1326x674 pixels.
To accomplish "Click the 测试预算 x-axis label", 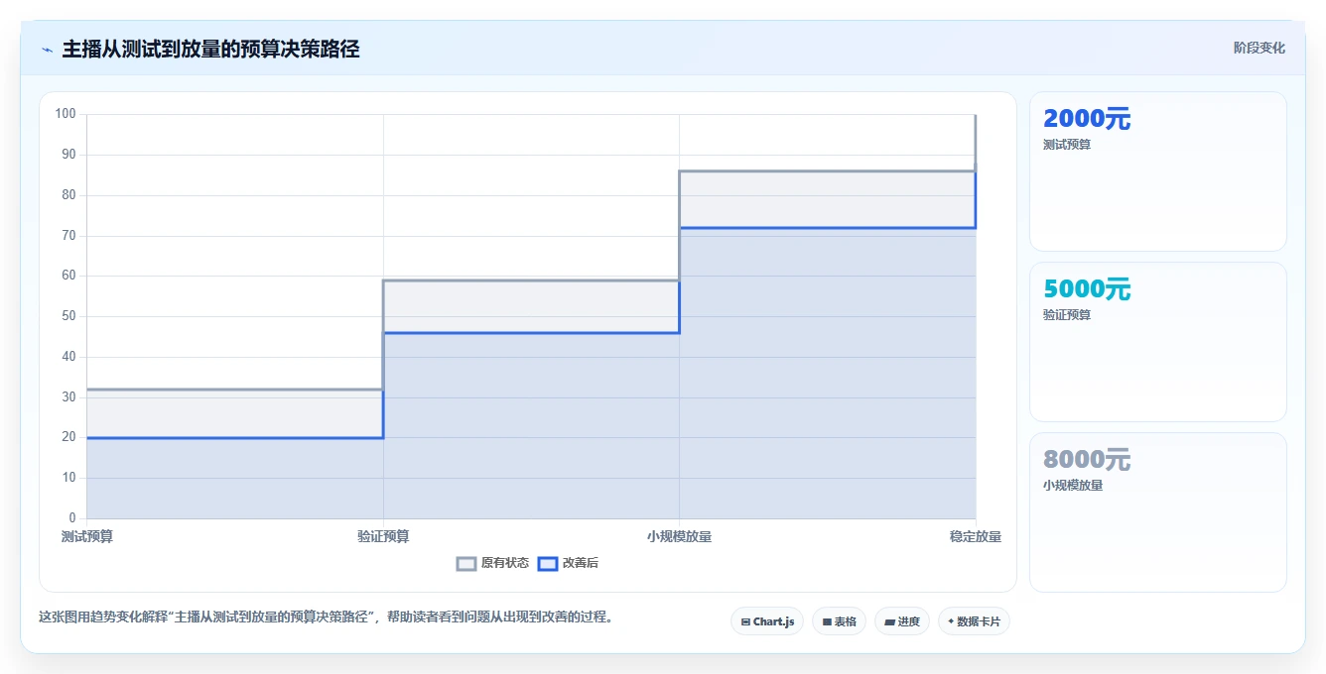I will coord(86,537).
